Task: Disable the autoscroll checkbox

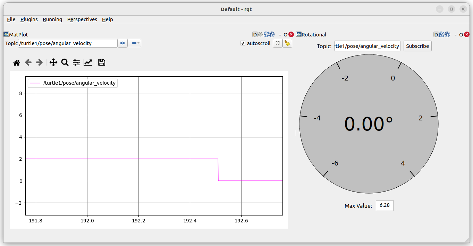Action: point(243,43)
